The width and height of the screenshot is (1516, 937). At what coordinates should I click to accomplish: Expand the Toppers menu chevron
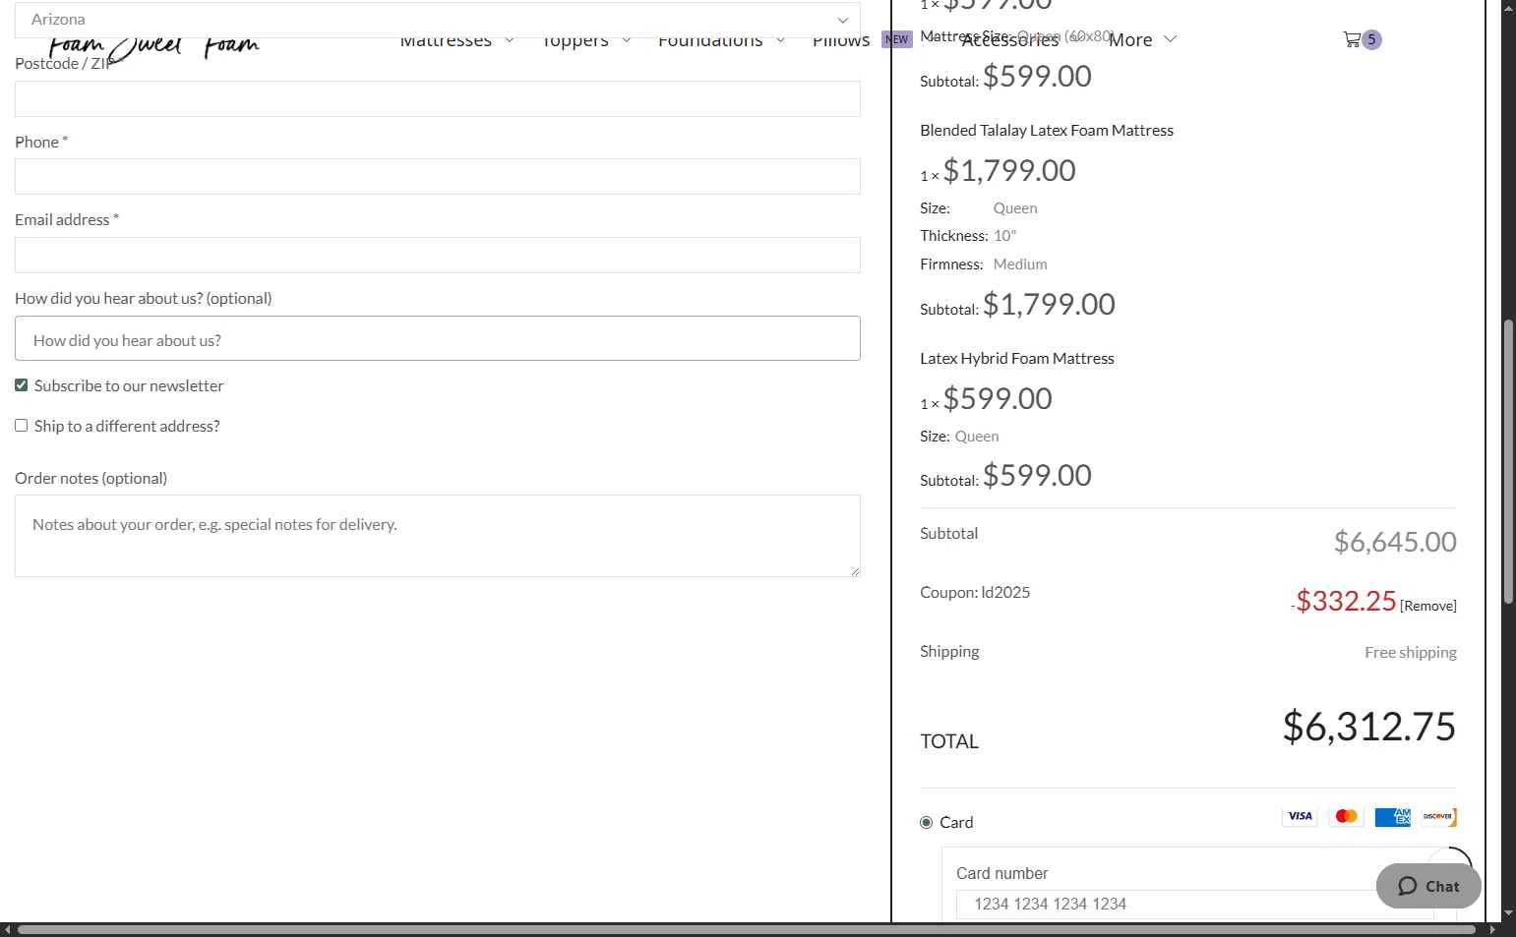point(626,40)
